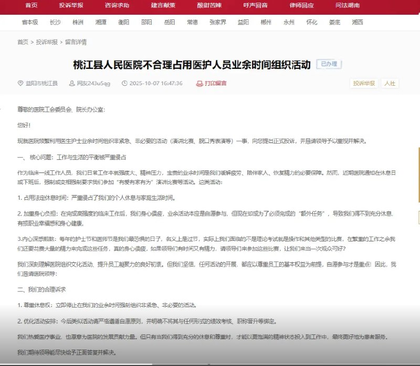420x366 pixels.
Task: Open the 酸甜苦辣 navigation tab
Action: (209, 5)
